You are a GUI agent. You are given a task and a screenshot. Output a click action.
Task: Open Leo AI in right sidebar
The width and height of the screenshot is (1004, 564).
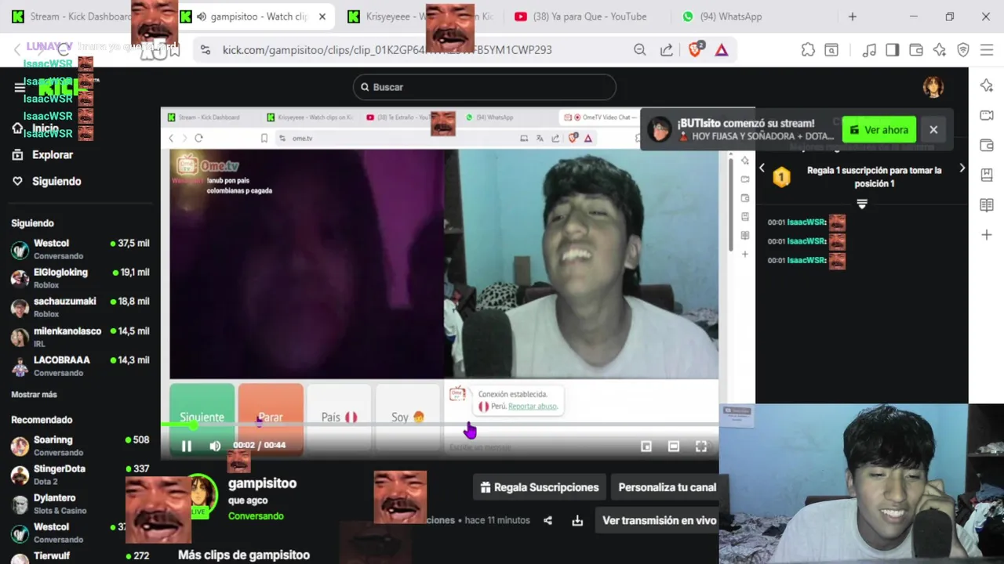pyautogui.click(x=987, y=86)
